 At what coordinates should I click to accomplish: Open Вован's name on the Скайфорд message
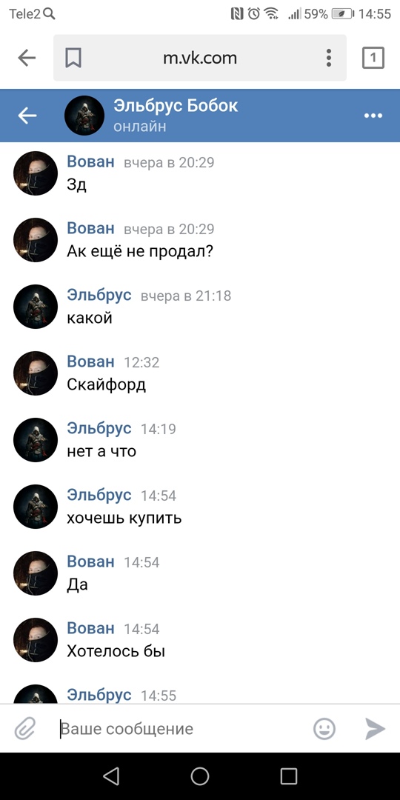[x=91, y=361]
